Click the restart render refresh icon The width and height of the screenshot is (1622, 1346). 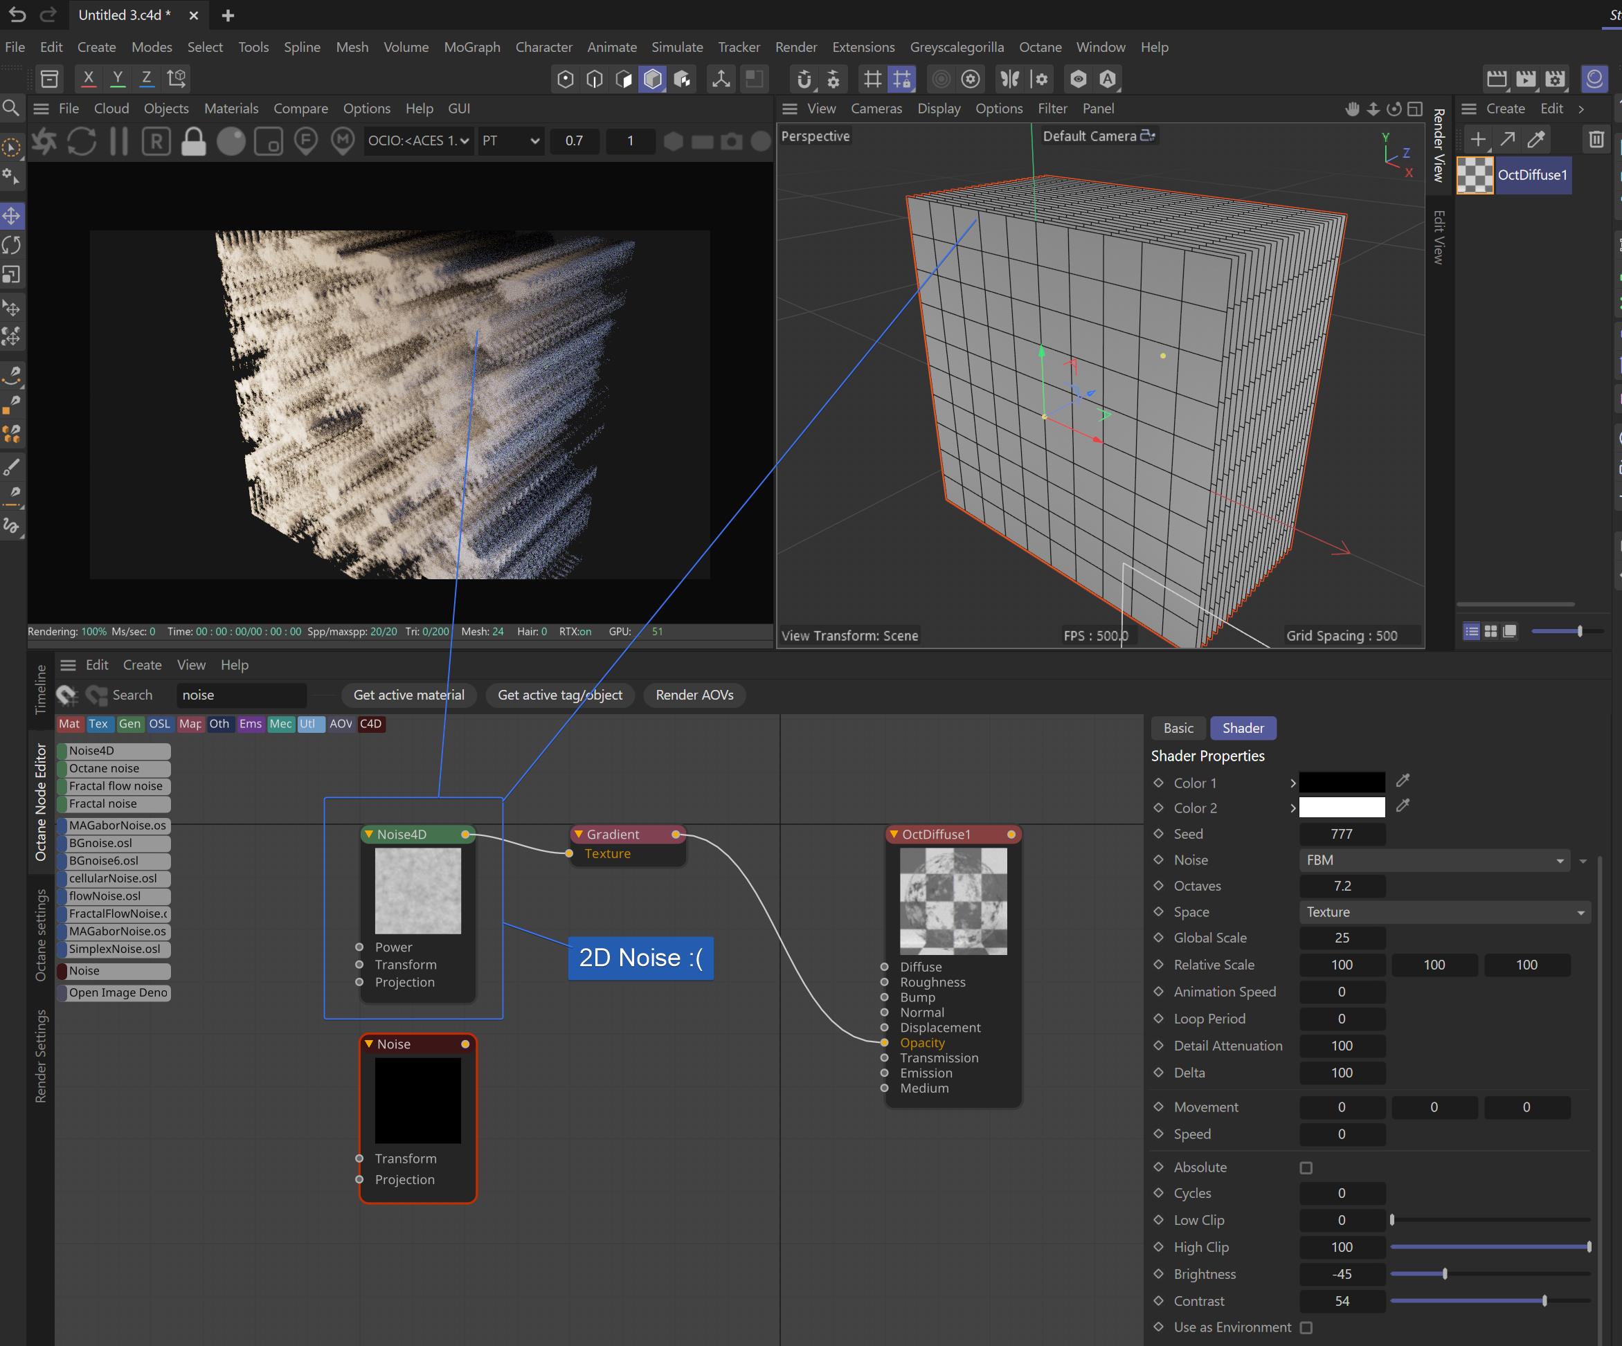(82, 141)
